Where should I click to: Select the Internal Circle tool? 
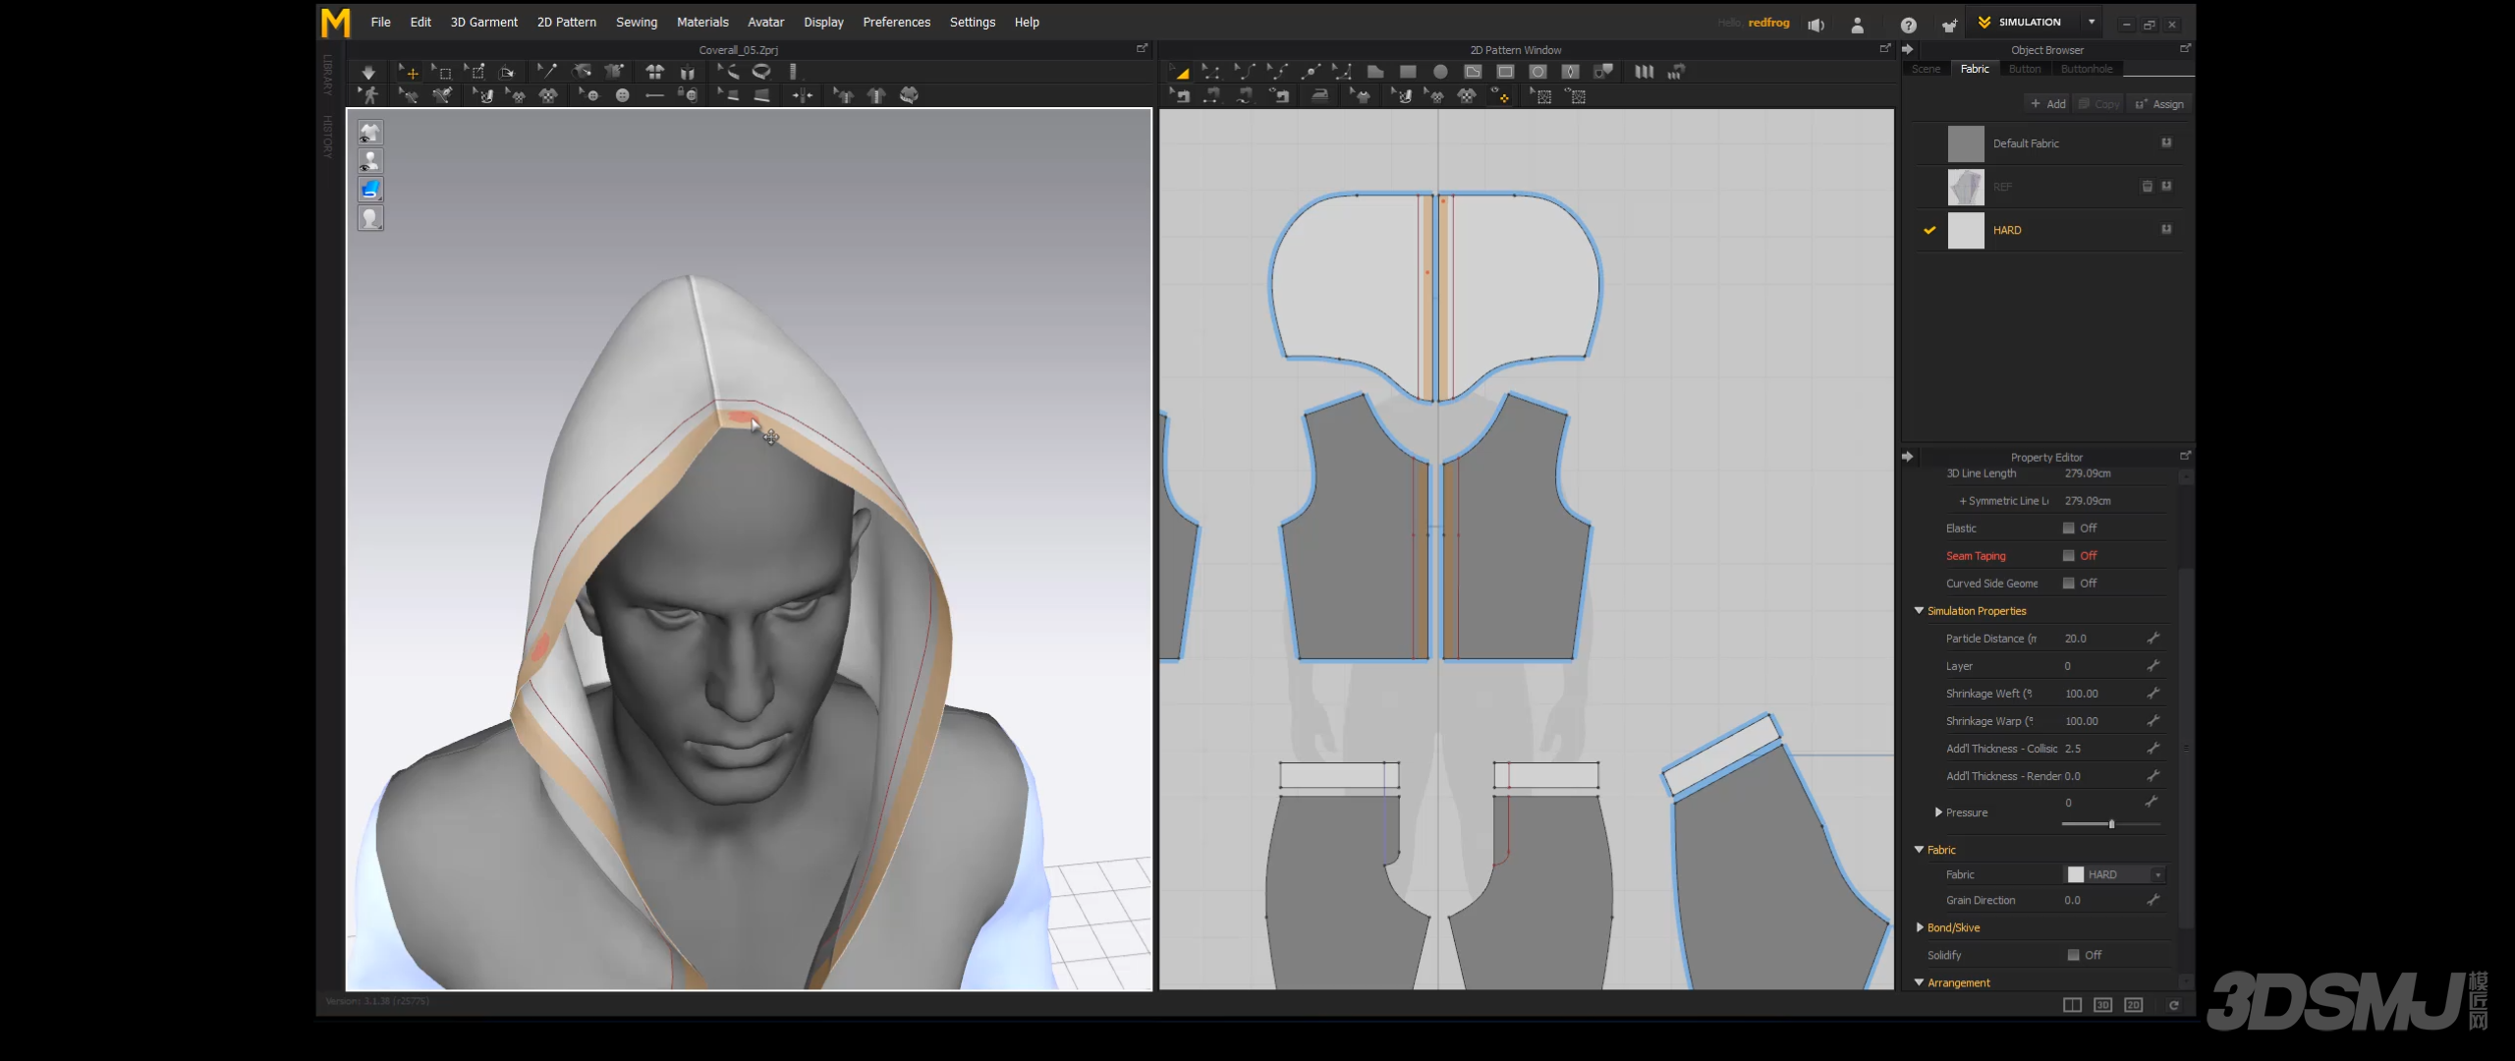(x=1538, y=72)
